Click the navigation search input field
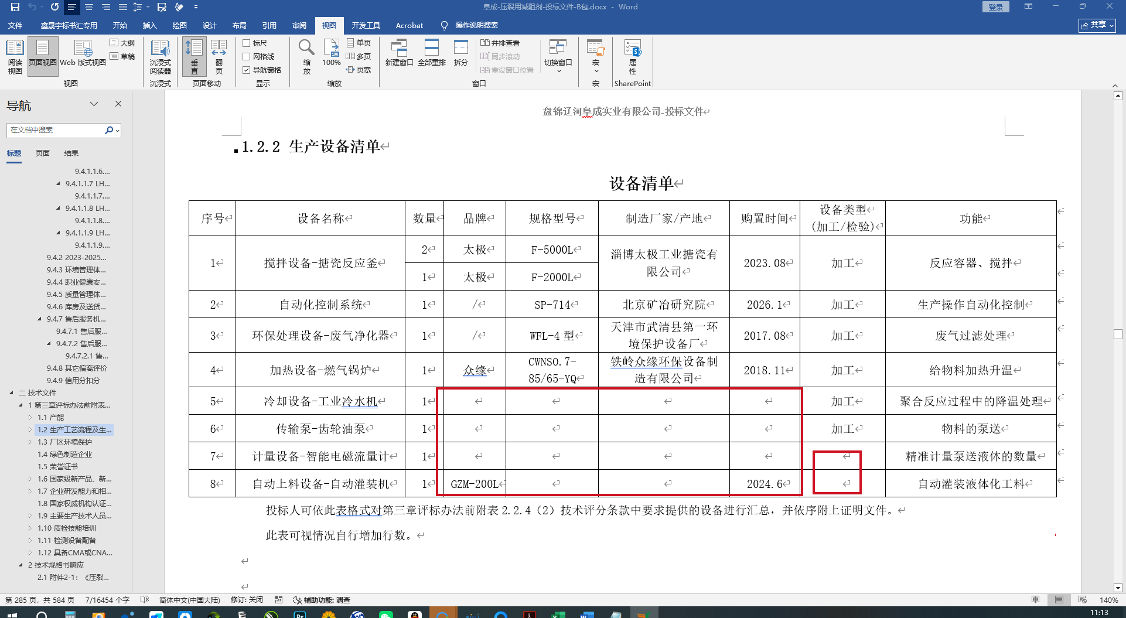 click(56, 130)
